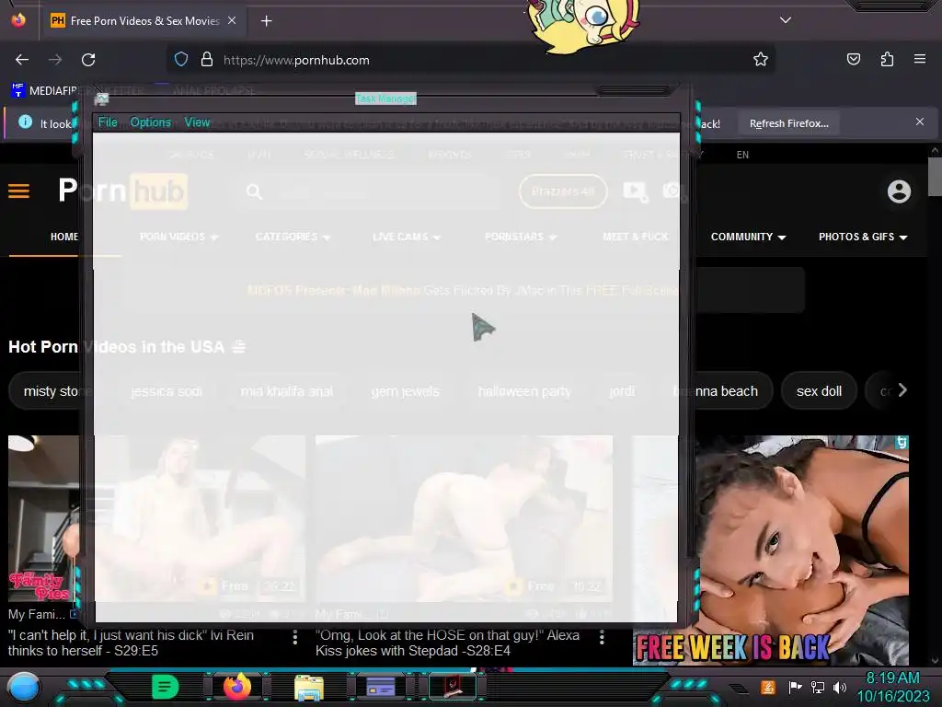942x707 pixels.
Task: Open the Options menu in Task Manager
Action: coord(151,122)
